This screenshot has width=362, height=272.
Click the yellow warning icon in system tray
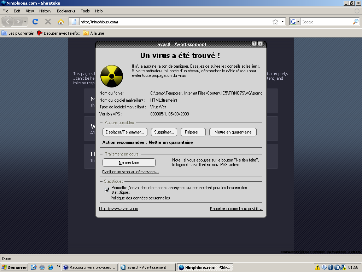click(317, 267)
